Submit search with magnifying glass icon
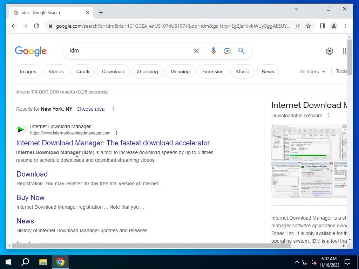 241,51
